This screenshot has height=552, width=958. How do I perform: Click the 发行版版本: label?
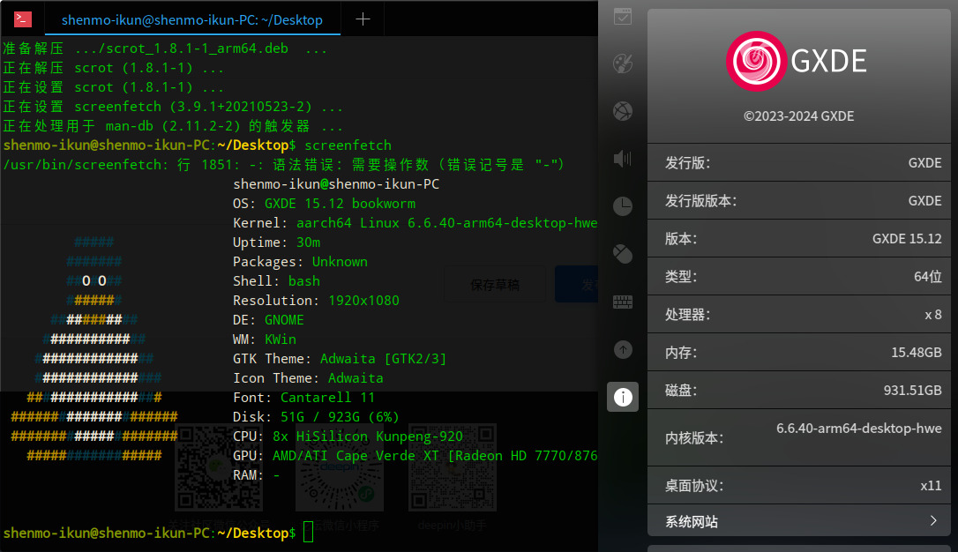tap(700, 201)
